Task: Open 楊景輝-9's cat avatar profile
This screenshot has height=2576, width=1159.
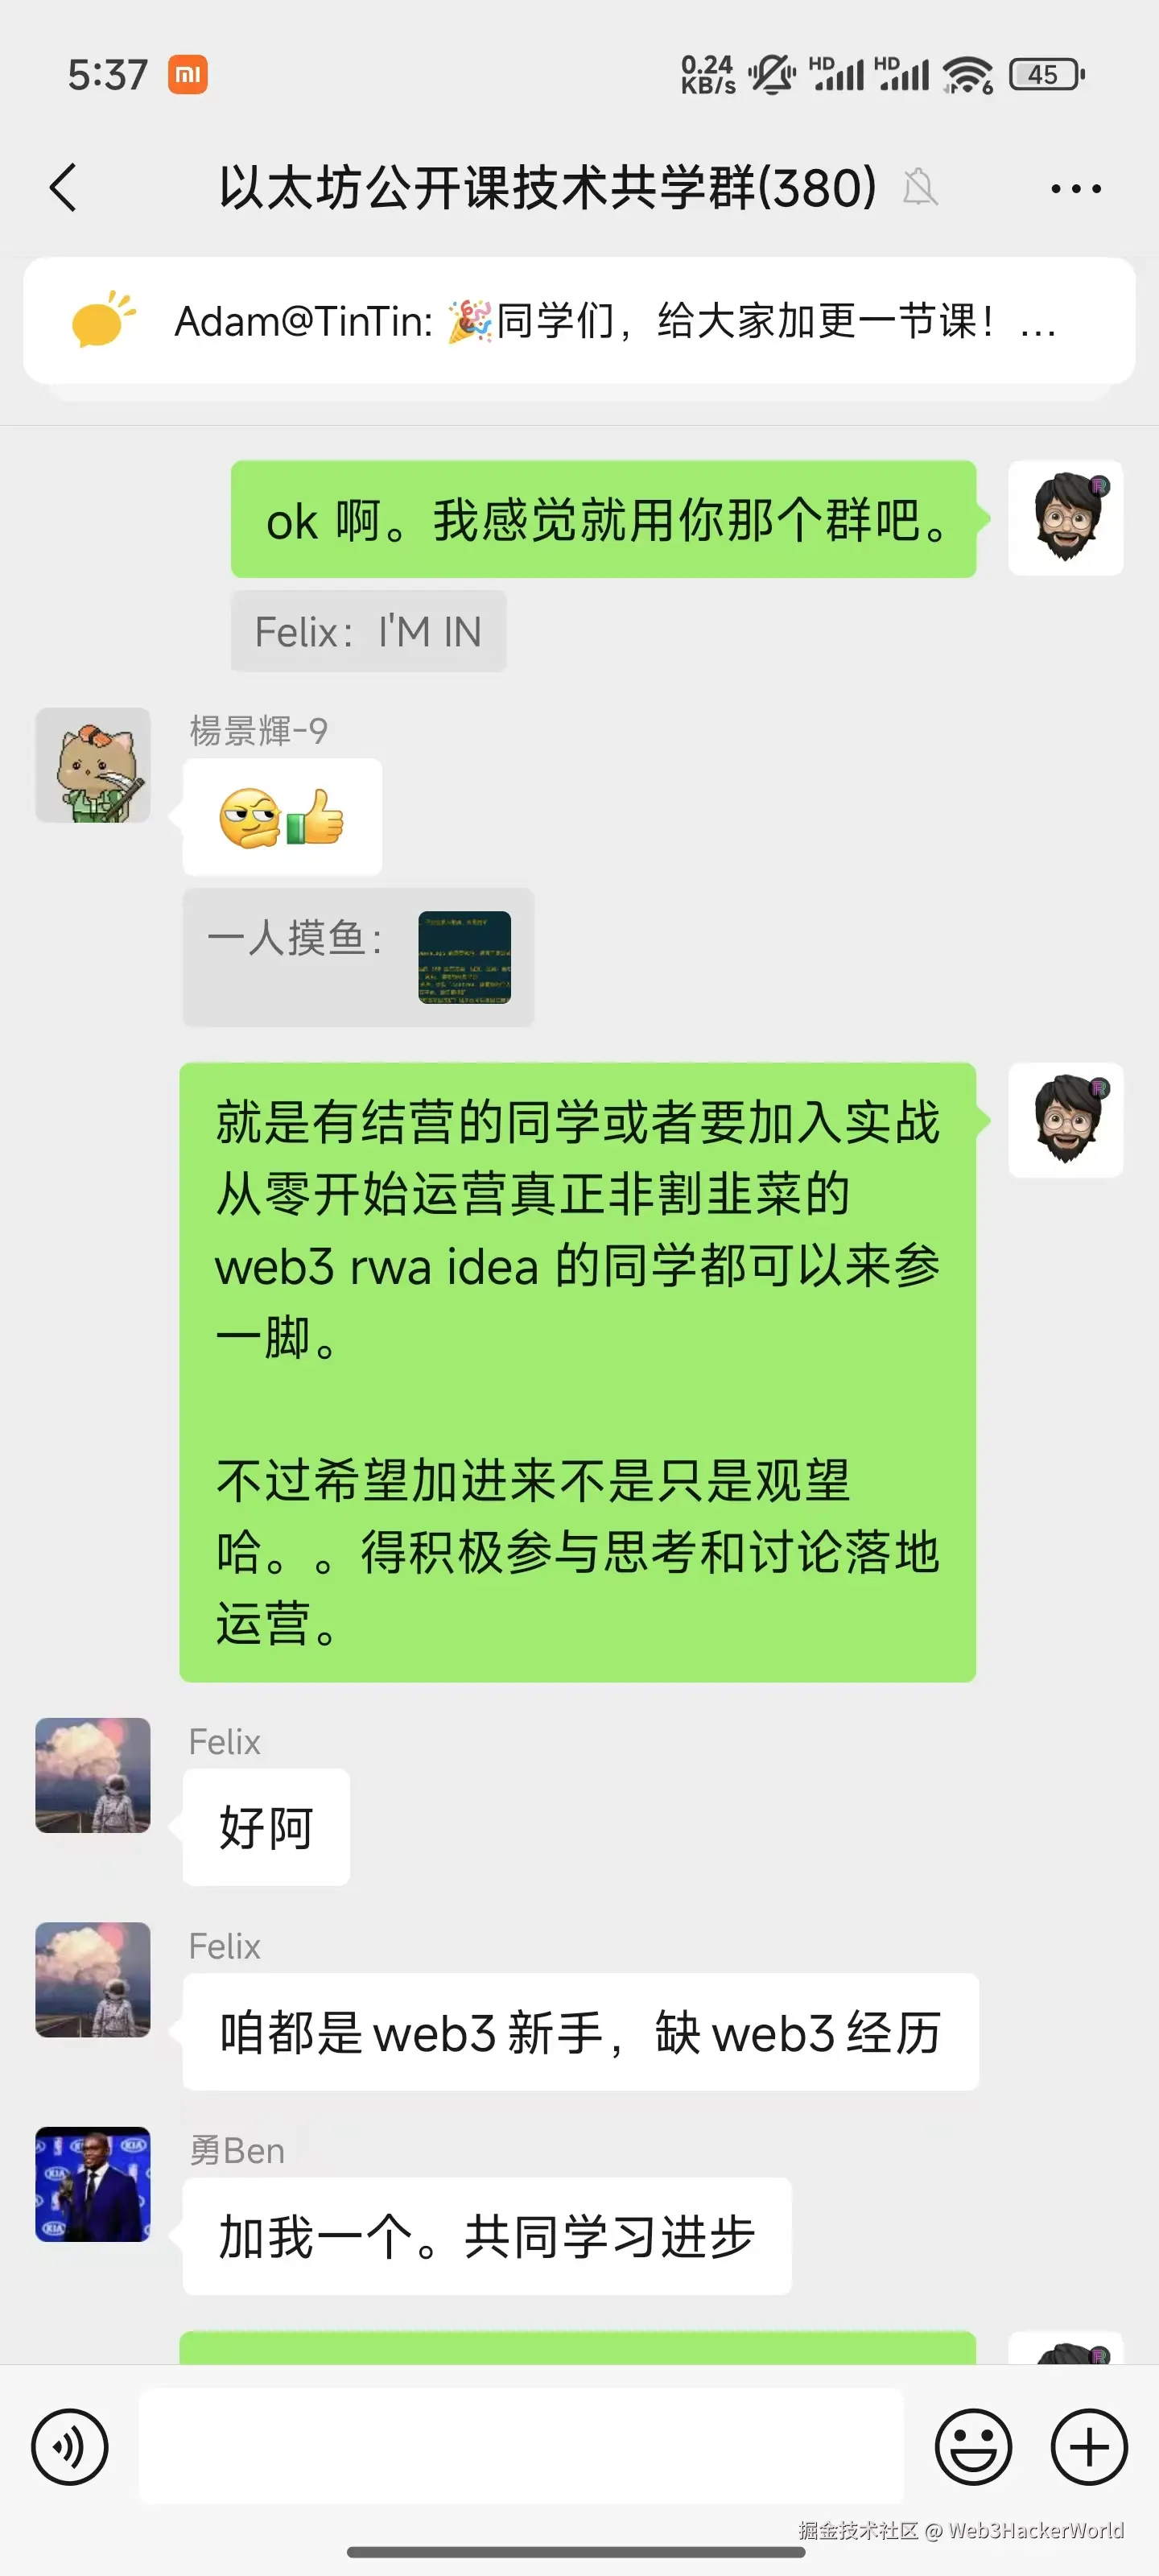Action: [x=93, y=766]
